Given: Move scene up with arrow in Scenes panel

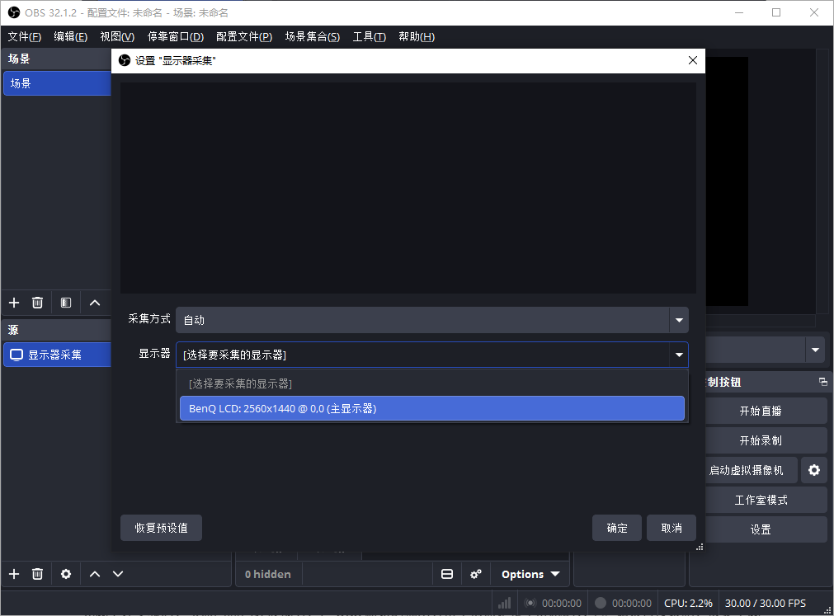Looking at the screenshot, I should (95, 303).
